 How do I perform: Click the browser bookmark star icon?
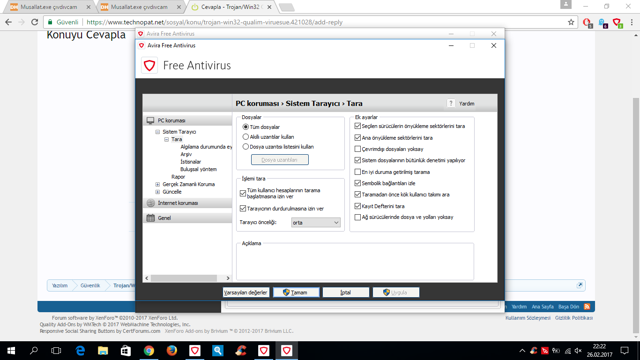[571, 22]
